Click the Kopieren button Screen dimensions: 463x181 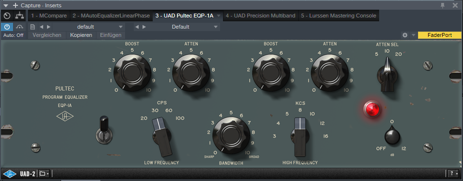pos(81,35)
